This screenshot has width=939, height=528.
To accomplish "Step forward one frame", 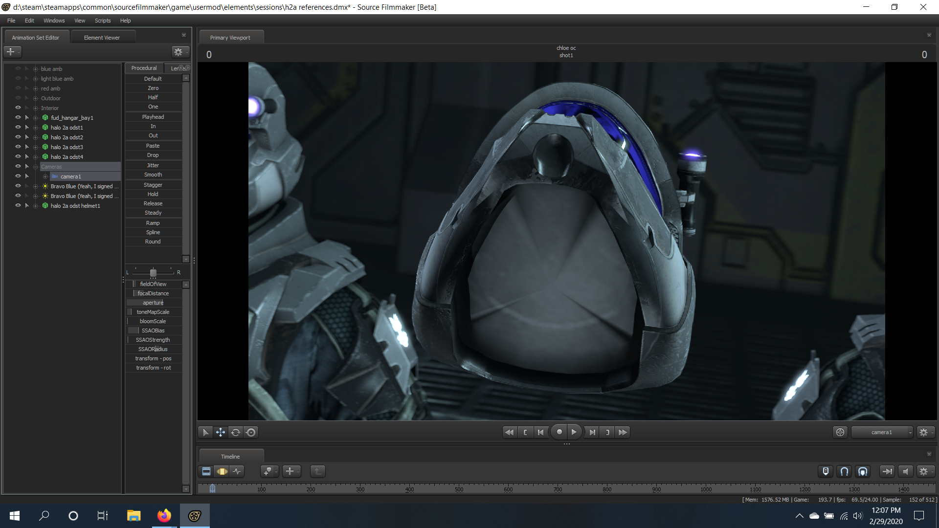I will point(592,432).
